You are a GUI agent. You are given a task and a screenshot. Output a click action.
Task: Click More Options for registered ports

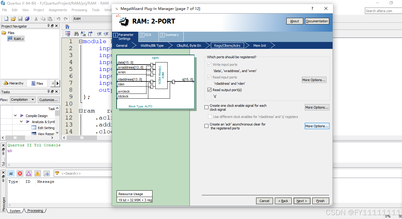click(x=314, y=80)
